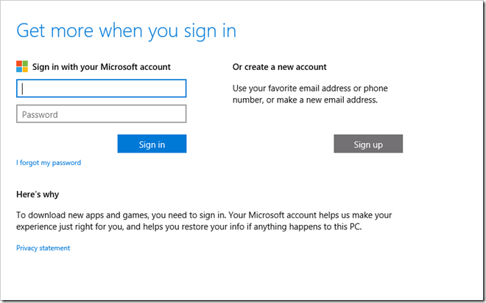
Task: Click the Microsoft four-color logo icon
Action: coord(22,66)
